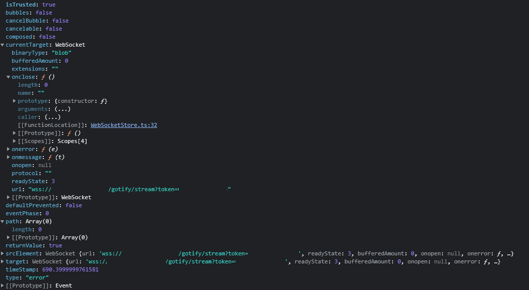Screen dimensions: 529x290
Task: Expand the onmessage function properties
Action: (x=8, y=157)
